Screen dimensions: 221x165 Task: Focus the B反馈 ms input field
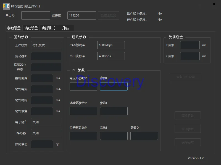(x=190, y=45)
